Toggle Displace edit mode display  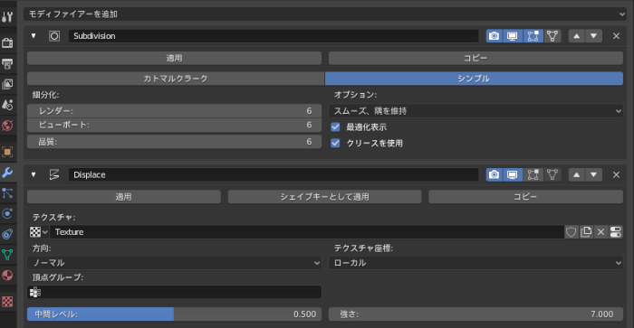pyautogui.click(x=533, y=174)
